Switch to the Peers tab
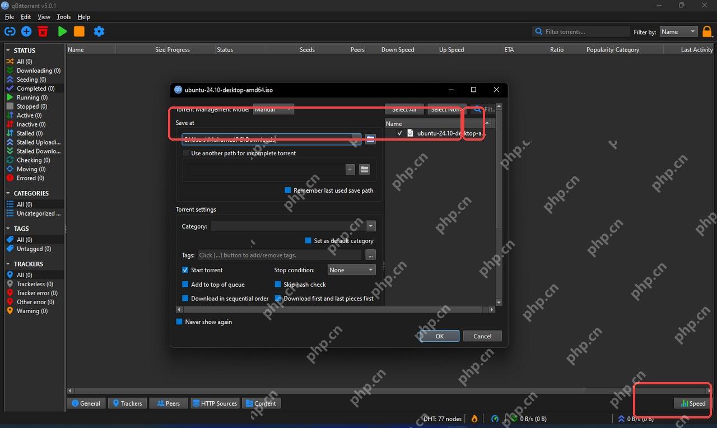 click(168, 403)
